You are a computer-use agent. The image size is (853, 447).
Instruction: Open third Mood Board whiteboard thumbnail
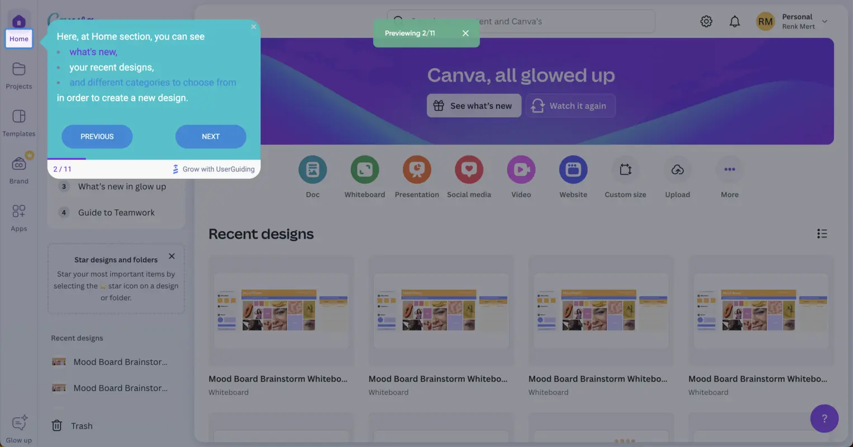click(601, 311)
